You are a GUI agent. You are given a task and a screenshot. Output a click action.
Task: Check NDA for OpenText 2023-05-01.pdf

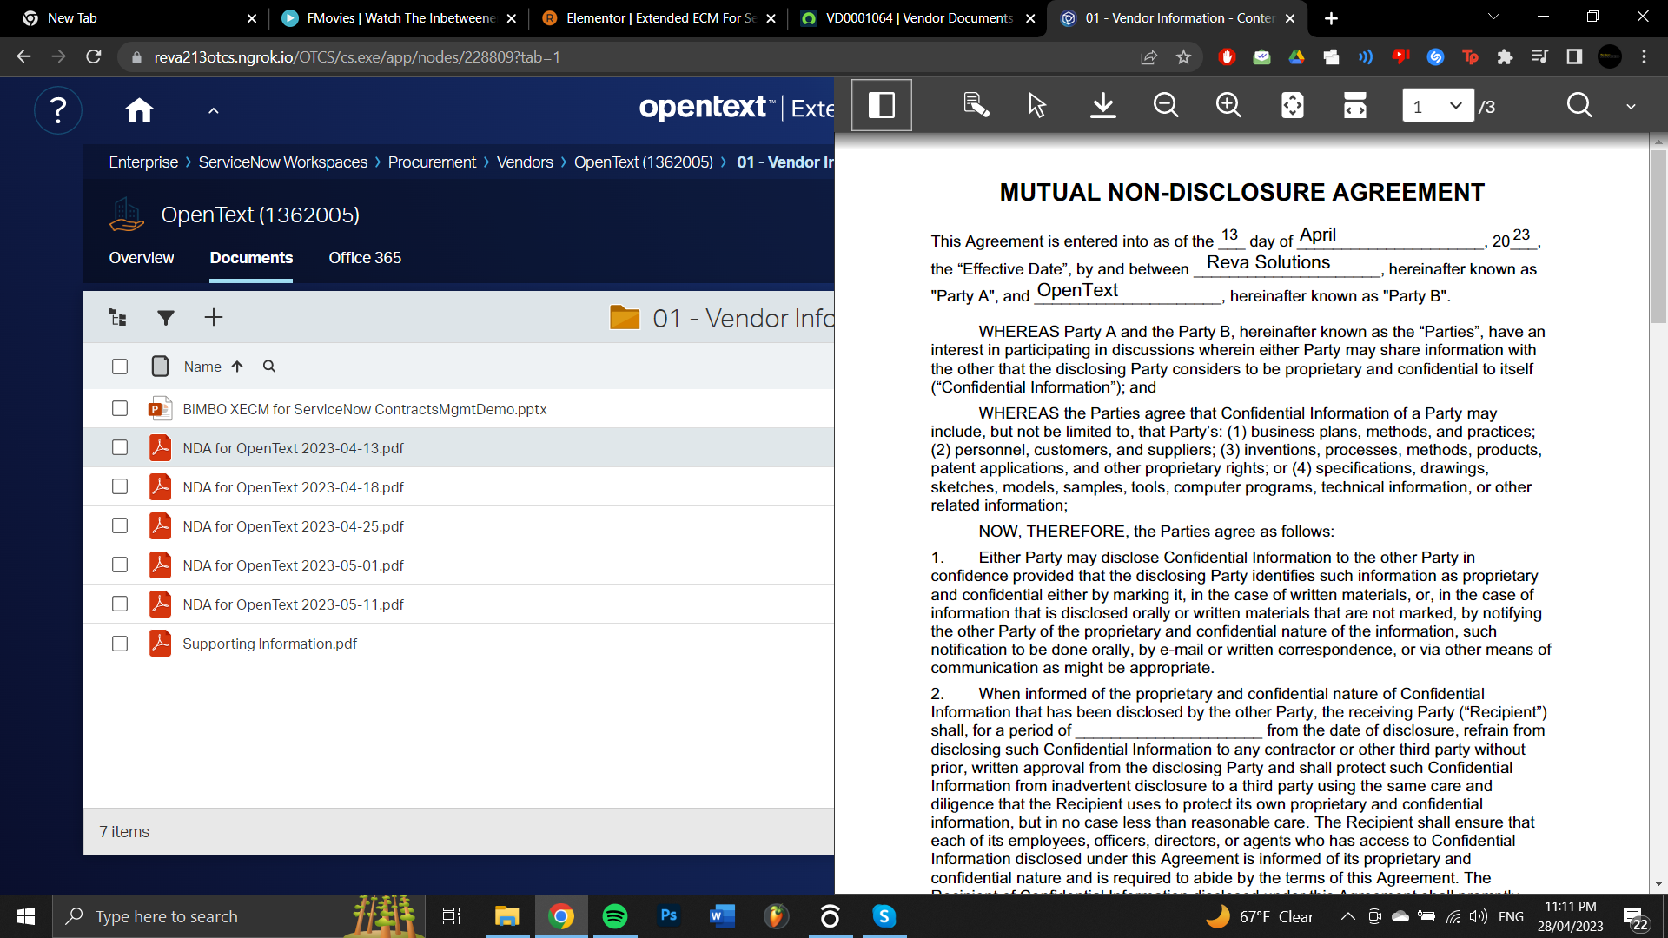120,565
